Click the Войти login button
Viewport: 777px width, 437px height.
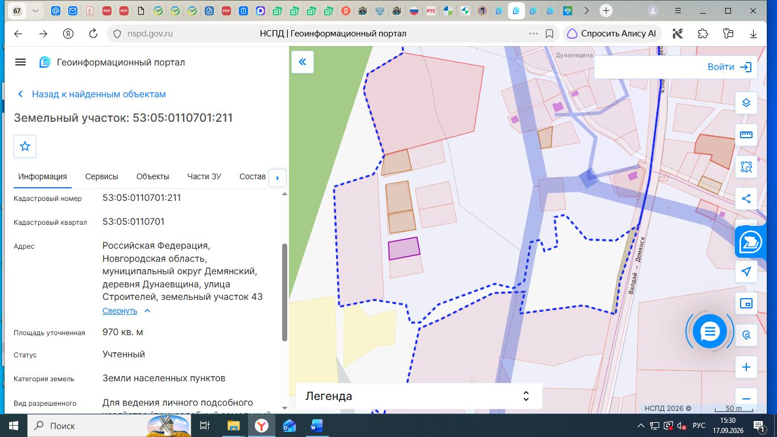730,67
